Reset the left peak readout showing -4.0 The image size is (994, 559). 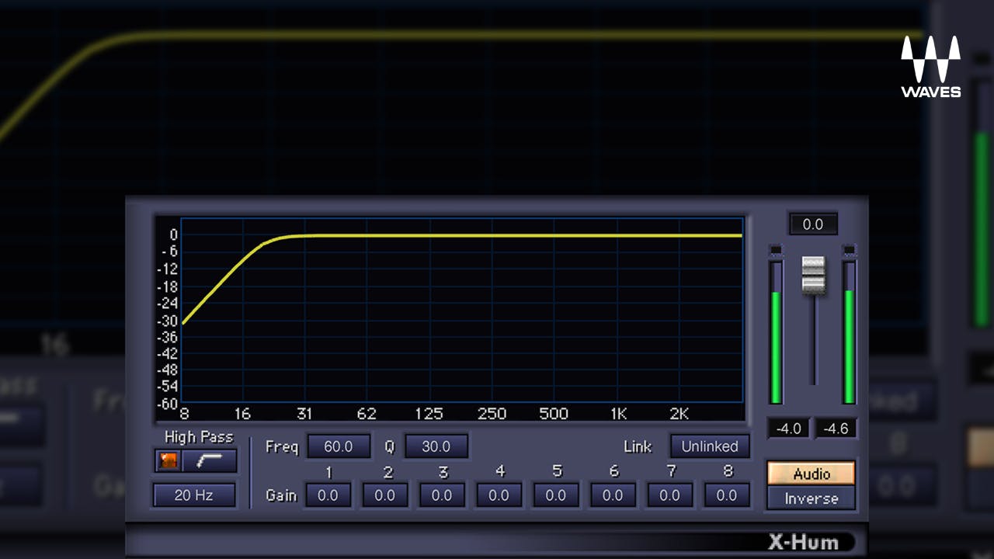(x=789, y=428)
